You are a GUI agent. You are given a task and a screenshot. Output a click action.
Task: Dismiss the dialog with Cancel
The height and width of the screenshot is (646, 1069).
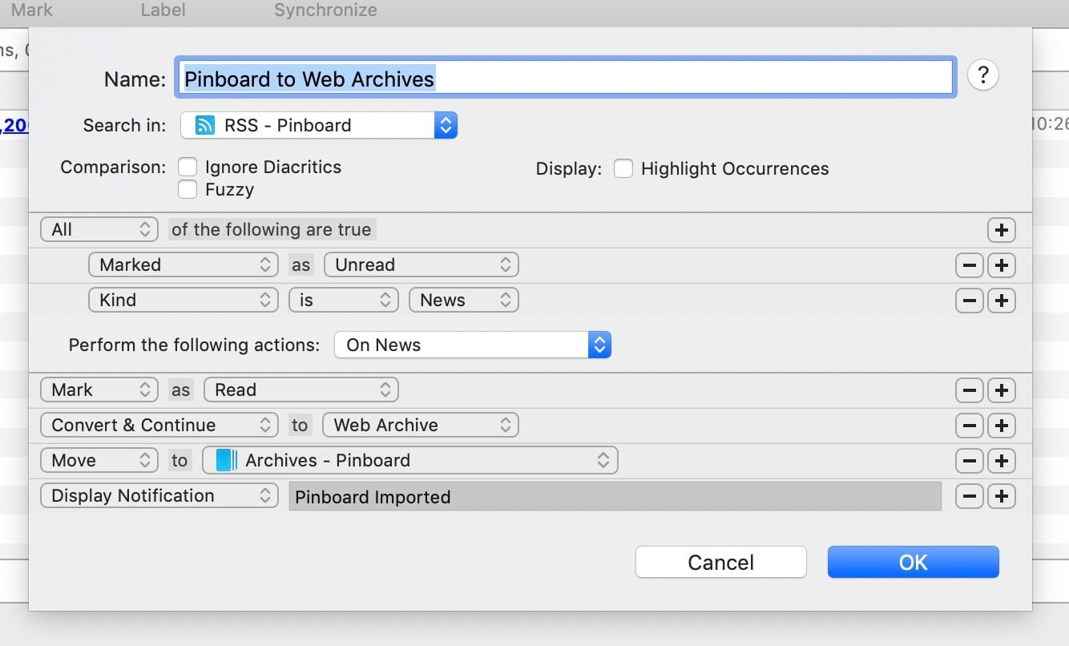(720, 562)
